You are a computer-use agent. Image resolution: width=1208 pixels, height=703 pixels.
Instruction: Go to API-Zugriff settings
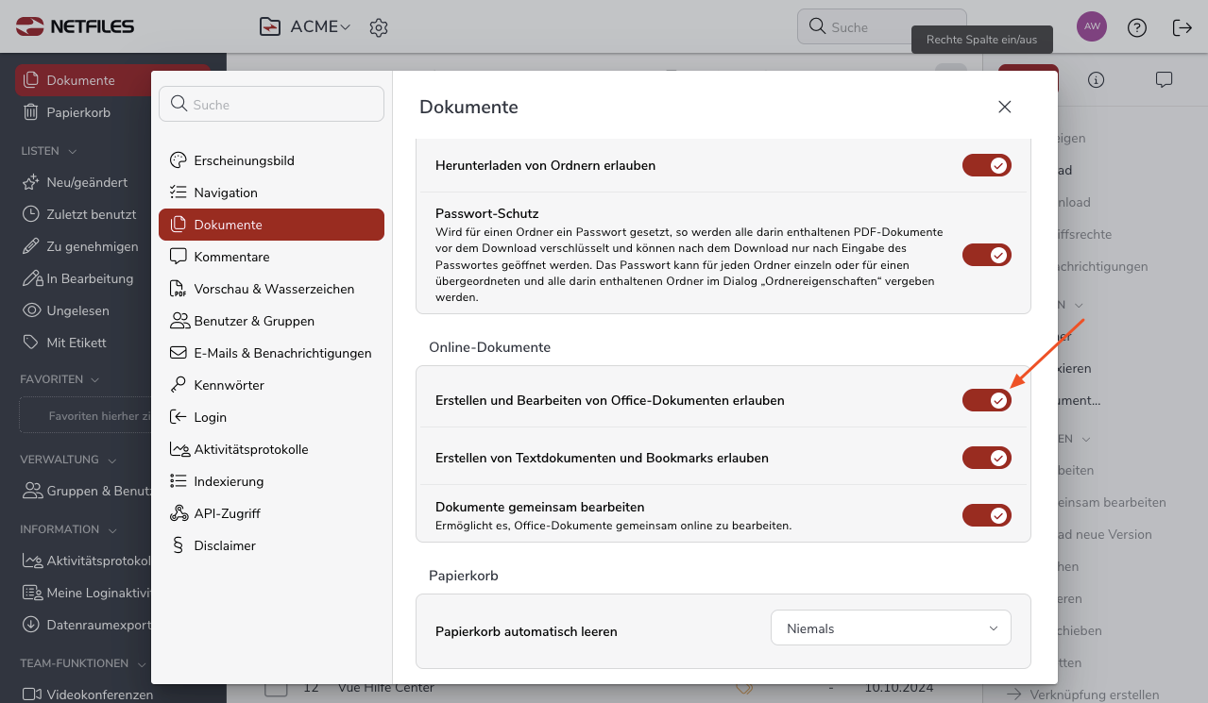pyautogui.click(x=227, y=513)
